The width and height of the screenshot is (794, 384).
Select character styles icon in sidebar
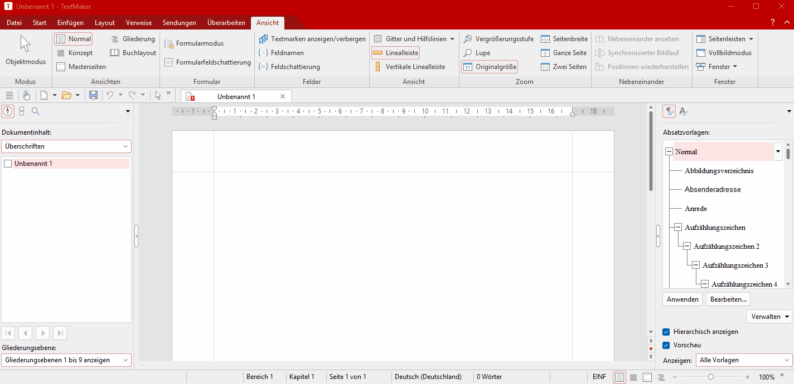[684, 111]
